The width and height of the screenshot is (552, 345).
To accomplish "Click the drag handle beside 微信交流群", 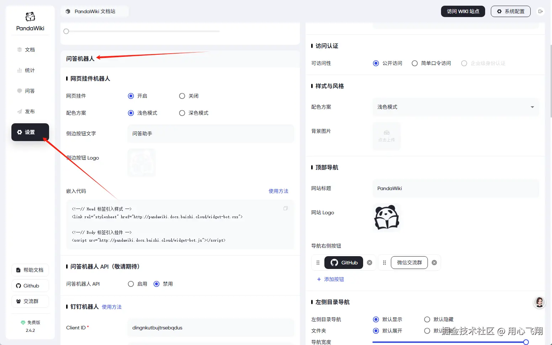I will click(384, 263).
